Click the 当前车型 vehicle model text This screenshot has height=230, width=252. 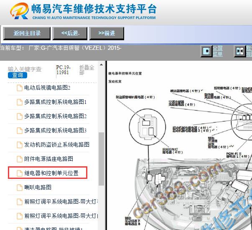tap(61, 48)
